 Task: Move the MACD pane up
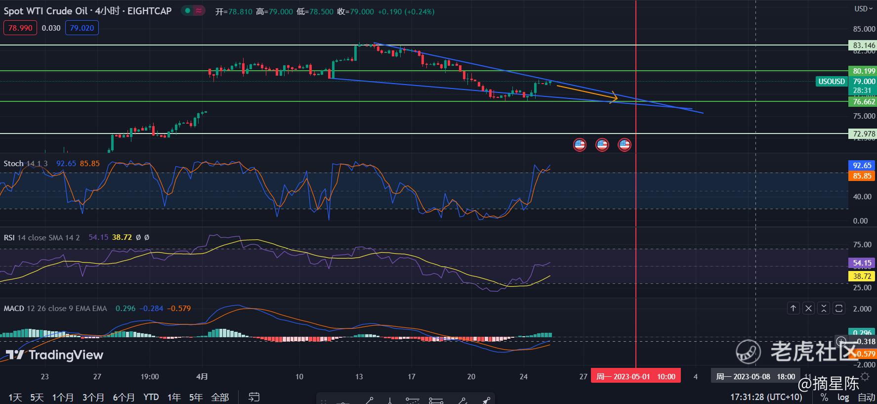click(793, 308)
